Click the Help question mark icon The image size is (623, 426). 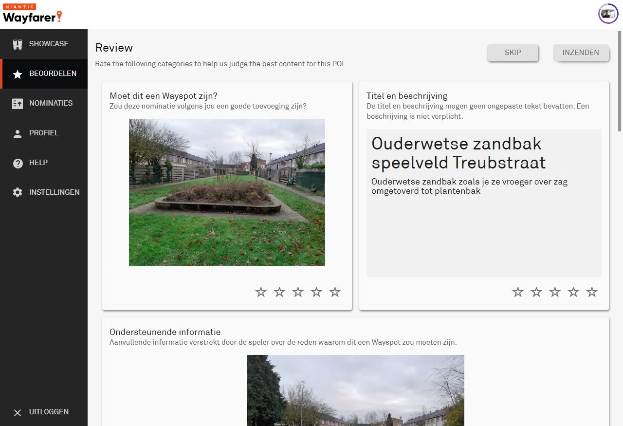coord(18,163)
